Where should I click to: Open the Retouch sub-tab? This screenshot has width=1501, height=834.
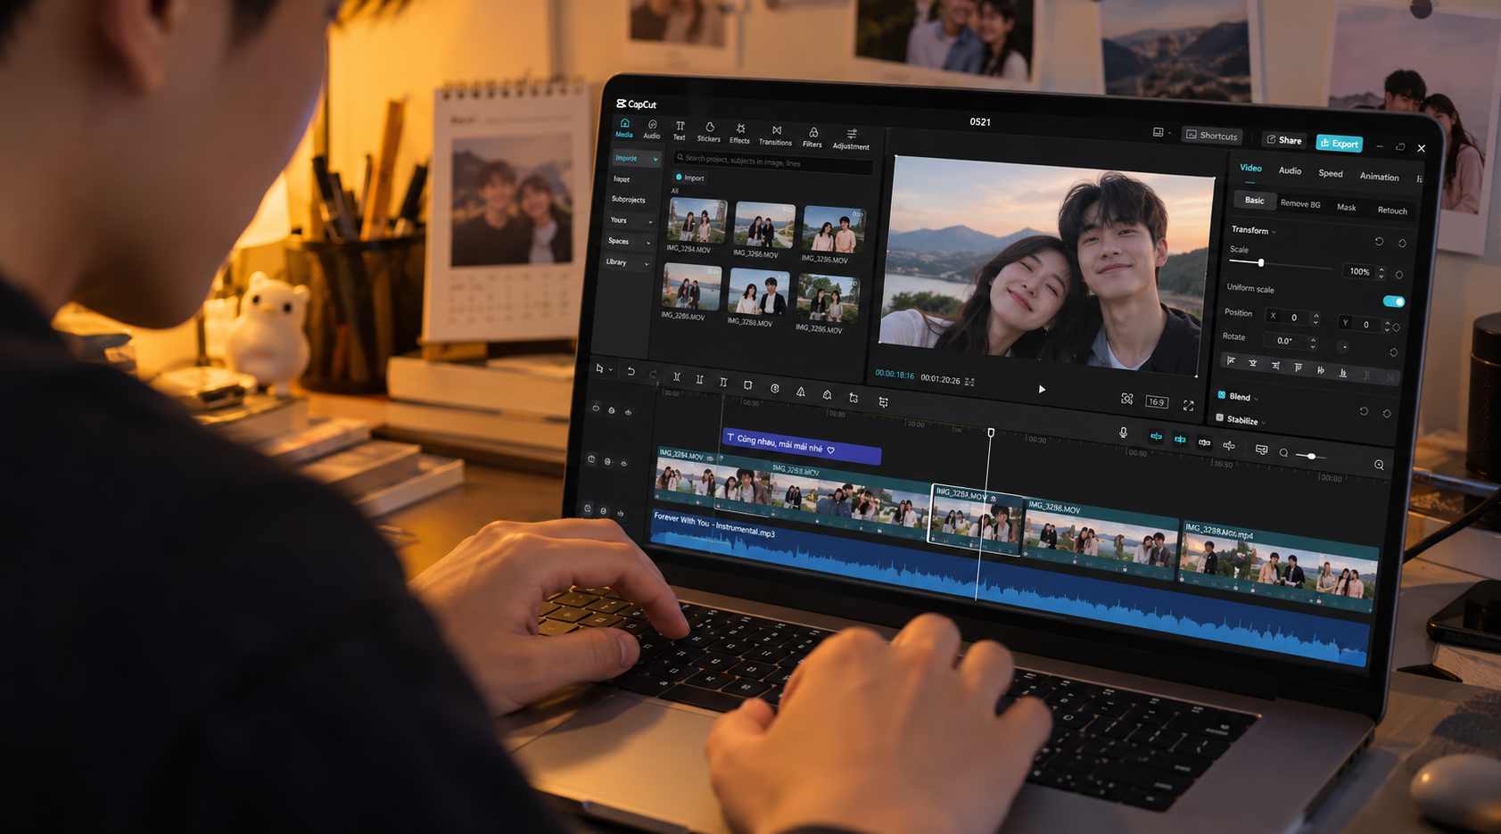click(x=1392, y=211)
